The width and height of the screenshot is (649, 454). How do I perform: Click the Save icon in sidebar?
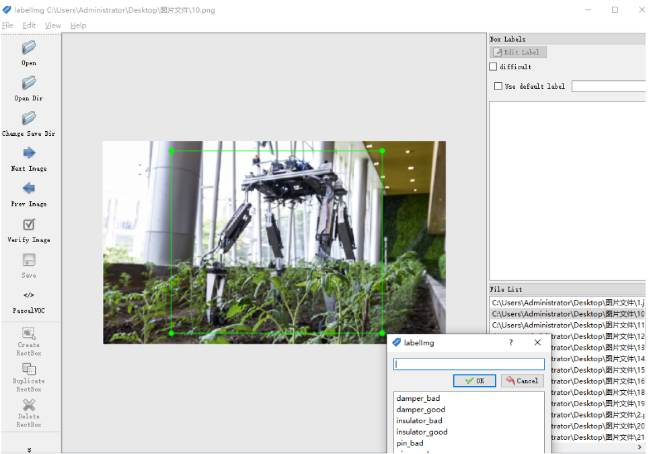pyautogui.click(x=28, y=260)
